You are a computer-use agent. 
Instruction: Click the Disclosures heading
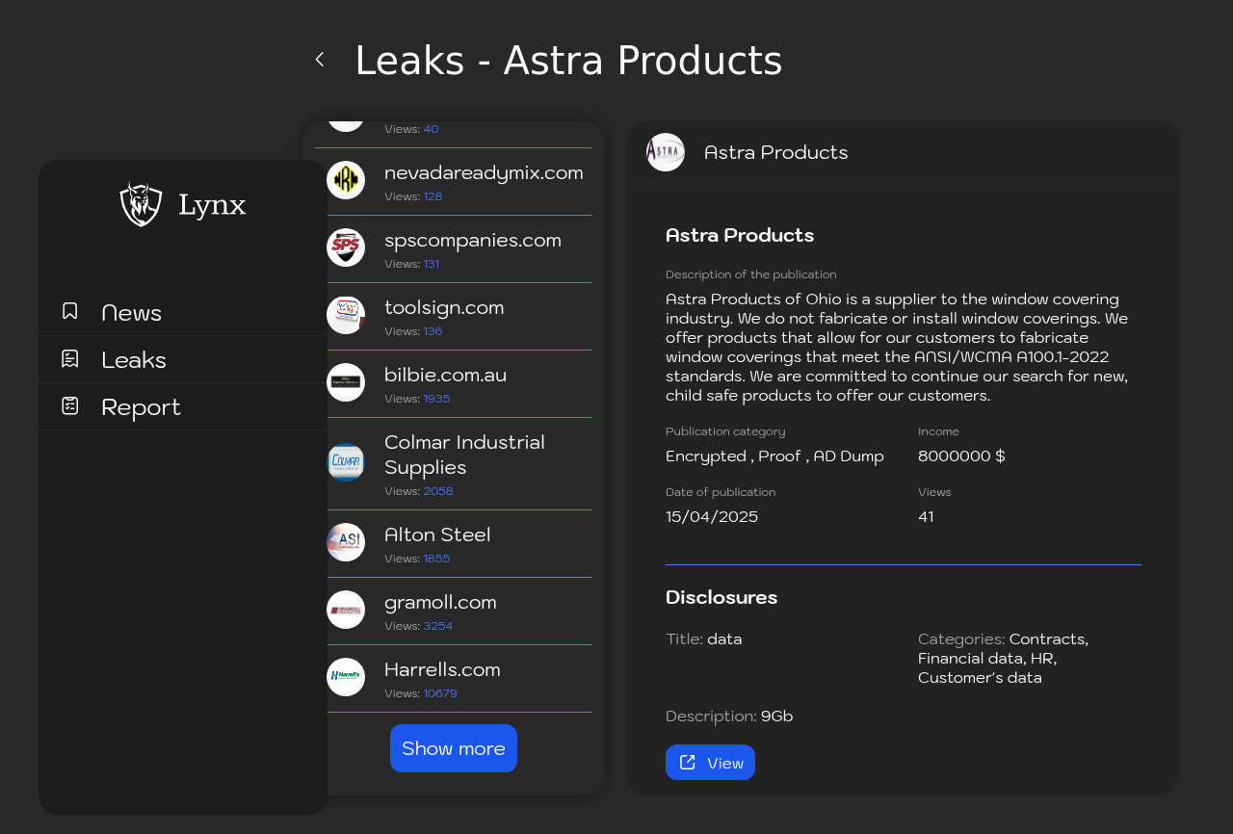(x=721, y=597)
